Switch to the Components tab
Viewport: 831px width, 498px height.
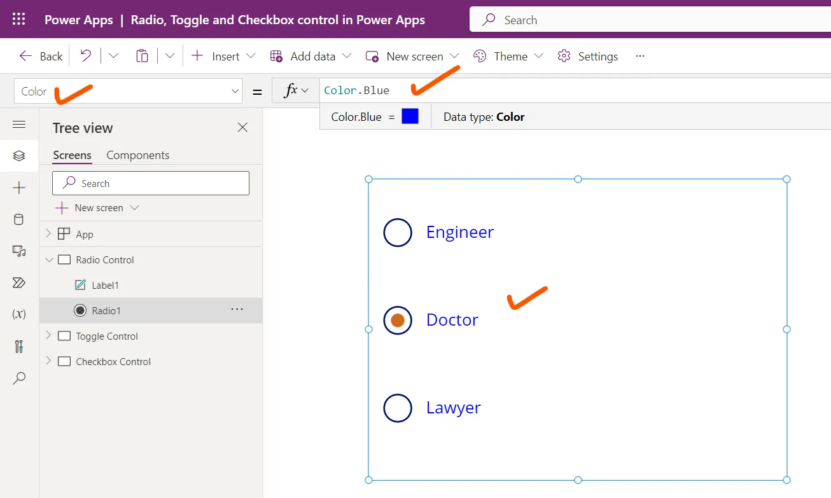pyautogui.click(x=137, y=155)
